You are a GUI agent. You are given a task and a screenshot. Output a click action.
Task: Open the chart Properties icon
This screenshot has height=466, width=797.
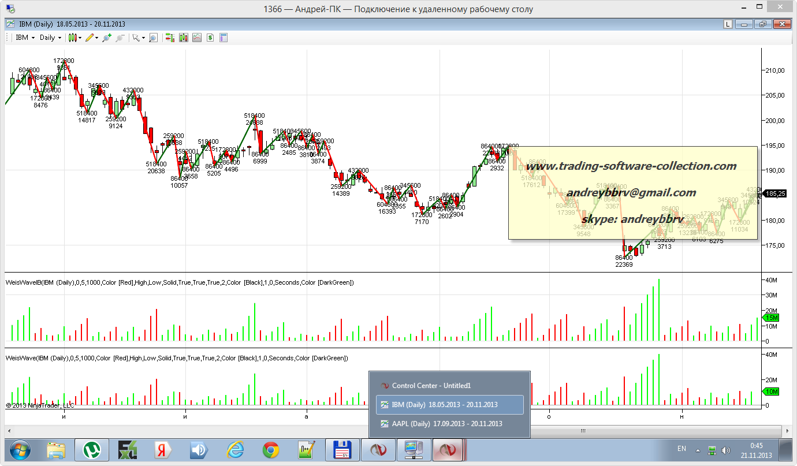click(x=224, y=38)
